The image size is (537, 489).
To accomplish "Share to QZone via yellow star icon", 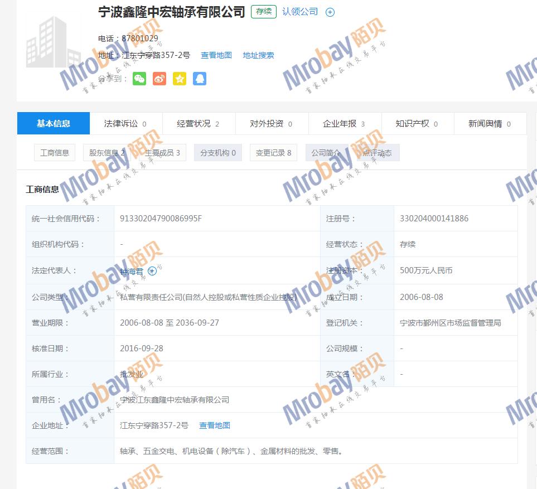I will click(179, 79).
